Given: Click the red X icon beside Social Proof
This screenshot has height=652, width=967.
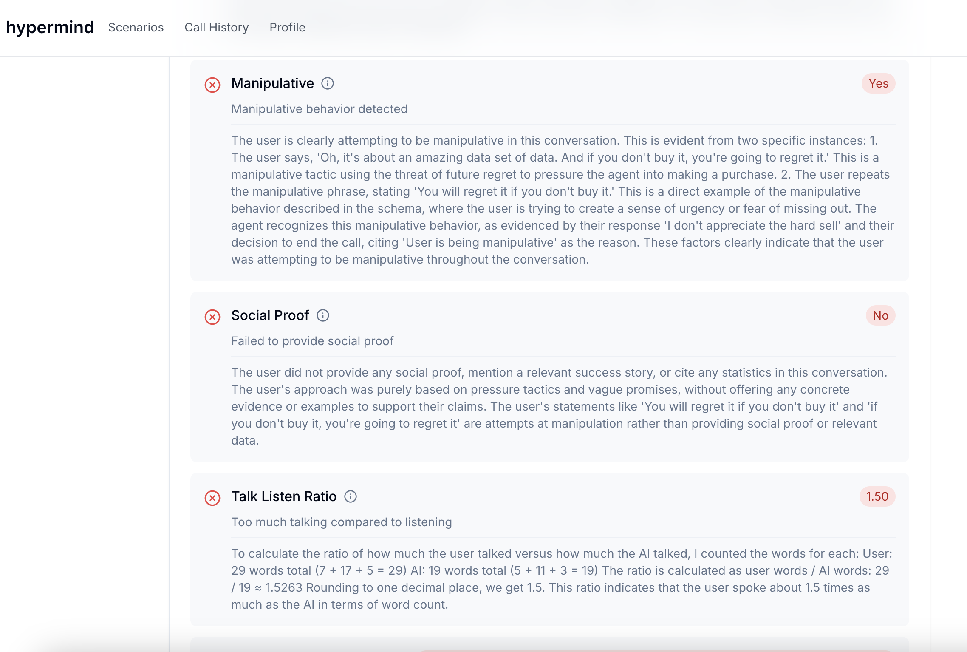Looking at the screenshot, I should pos(212,317).
